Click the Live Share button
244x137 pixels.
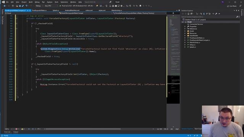[x=231, y=6]
